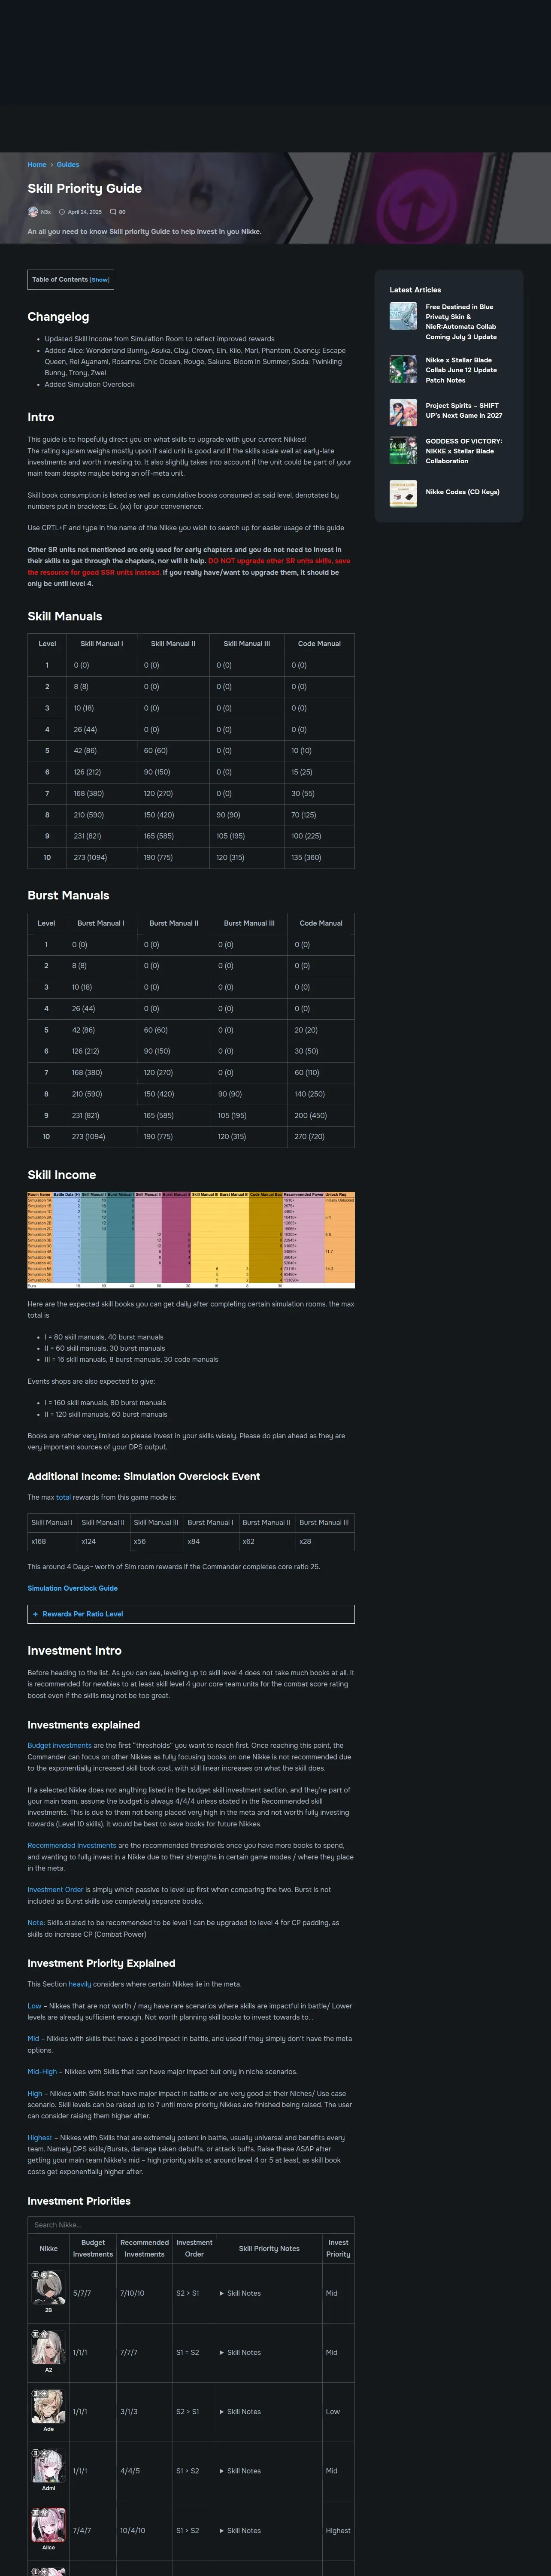The height and width of the screenshot is (2576, 551).
Task: Click the comments bubble icon showing 80
Action: coord(113,212)
